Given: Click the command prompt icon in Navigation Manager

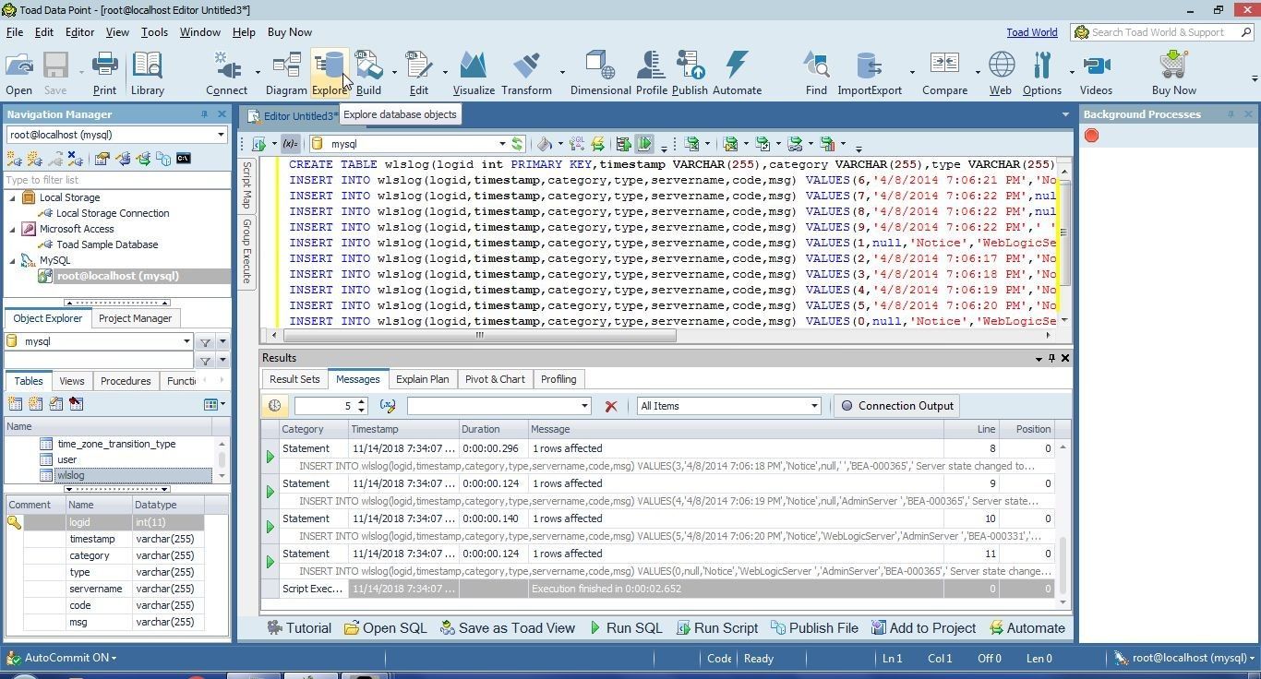Looking at the screenshot, I should (184, 159).
